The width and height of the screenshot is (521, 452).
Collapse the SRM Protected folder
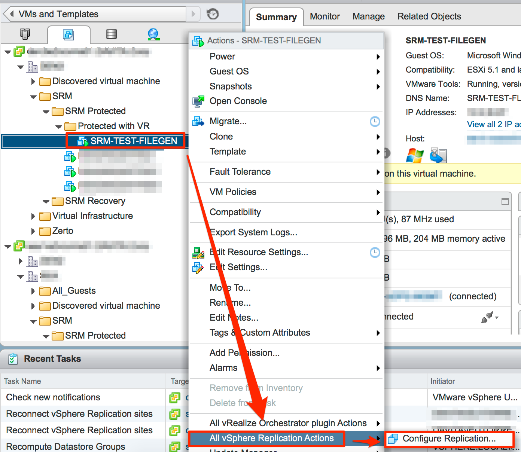(46, 111)
